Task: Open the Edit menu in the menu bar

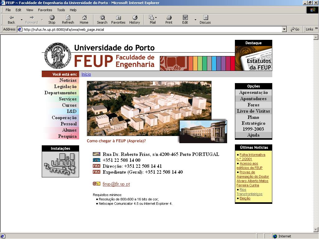Action: 18,10
